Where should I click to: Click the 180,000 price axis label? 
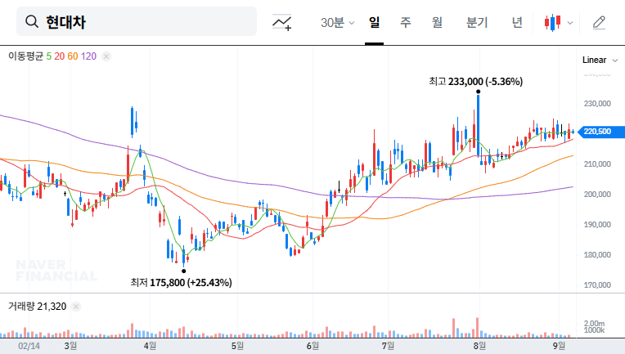(x=597, y=255)
